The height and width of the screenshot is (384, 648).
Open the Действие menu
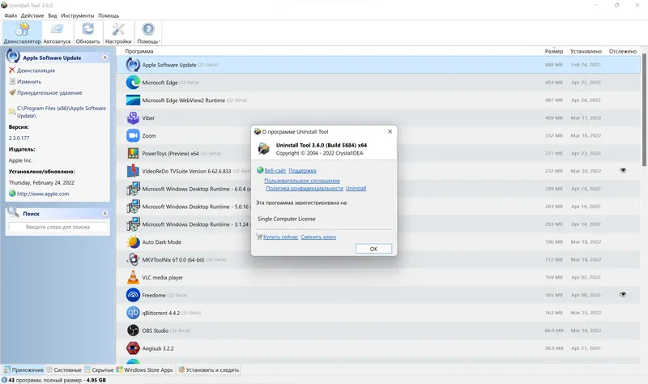point(32,15)
